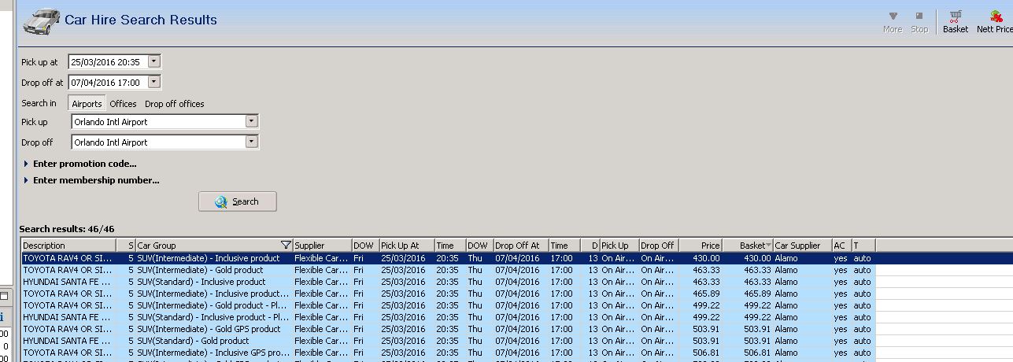Sort by Description column header
The height and width of the screenshot is (362, 1013).
(68, 246)
